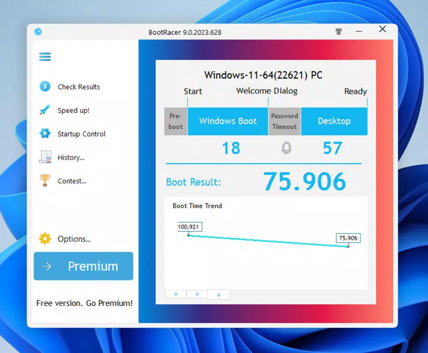Click the Desktop time 57

(x=332, y=148)
